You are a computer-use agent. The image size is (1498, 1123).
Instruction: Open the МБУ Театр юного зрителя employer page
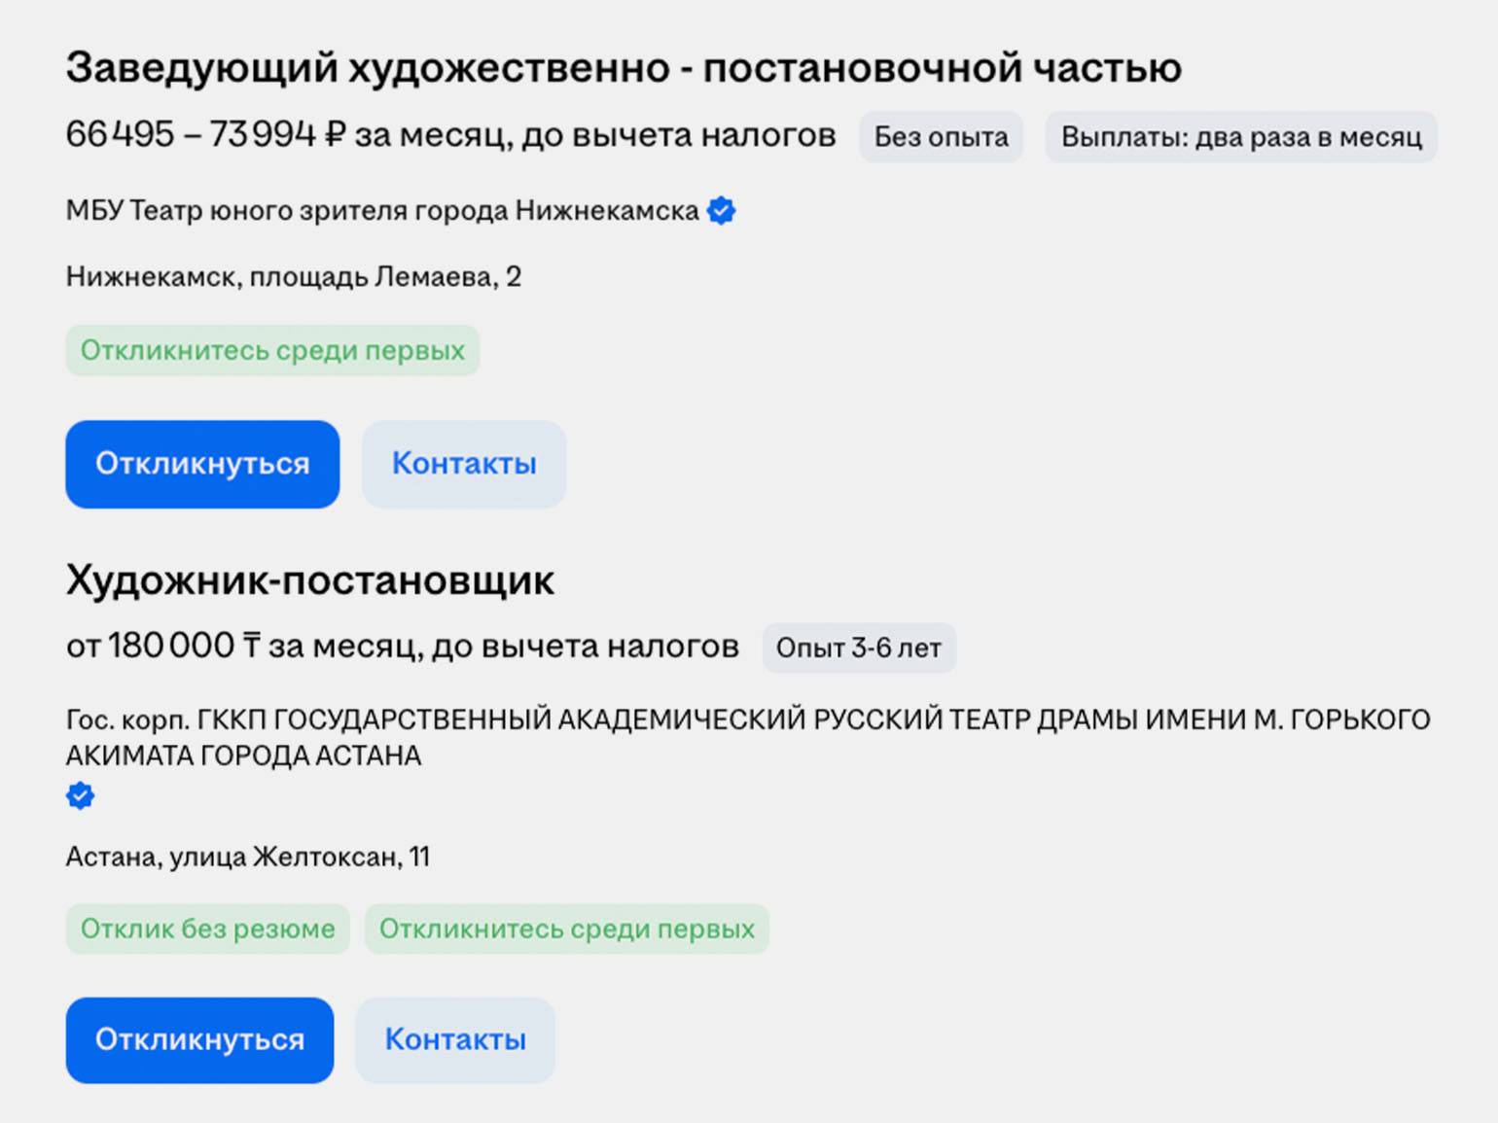pyautogui.click(x=381, y=211)
